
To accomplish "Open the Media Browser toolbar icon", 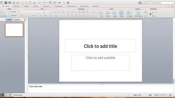I will pos(54,2).
